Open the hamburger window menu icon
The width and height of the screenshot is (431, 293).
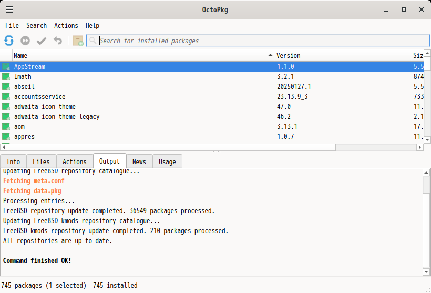click(9, 9)
